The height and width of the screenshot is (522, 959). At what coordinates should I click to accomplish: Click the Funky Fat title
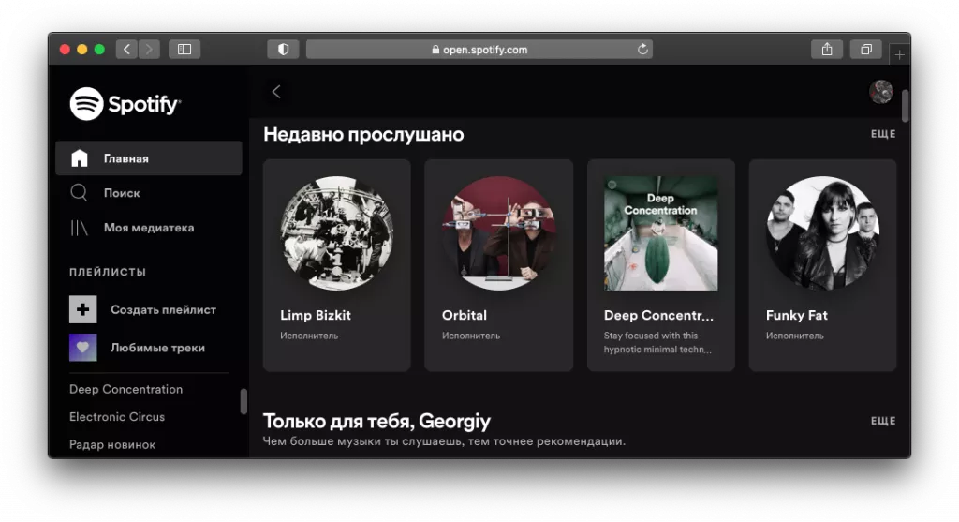(796, 315)
